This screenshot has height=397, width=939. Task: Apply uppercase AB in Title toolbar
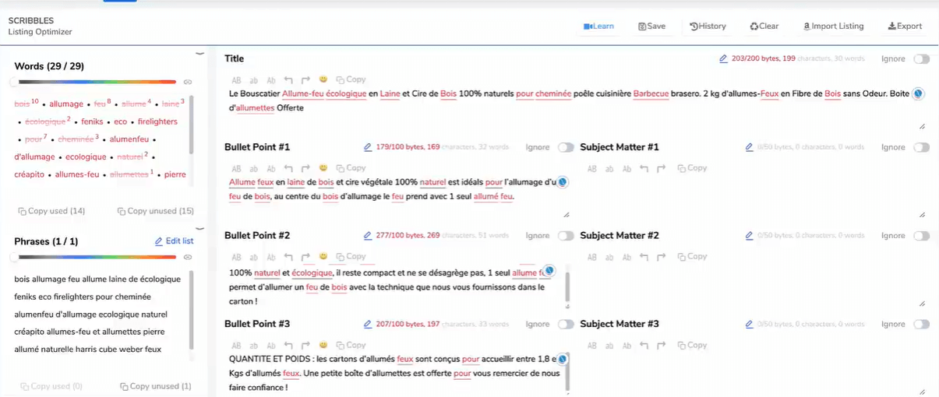point(236,80)
